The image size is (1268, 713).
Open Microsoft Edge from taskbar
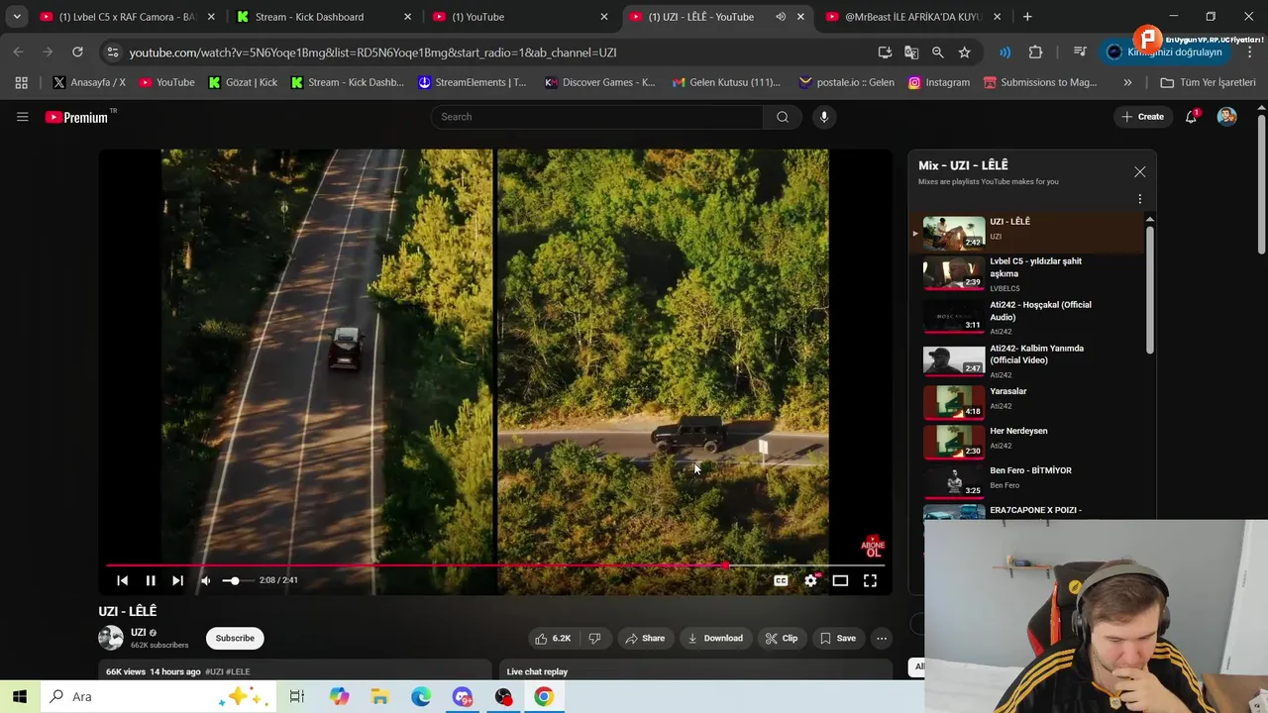tap(422, 696)
